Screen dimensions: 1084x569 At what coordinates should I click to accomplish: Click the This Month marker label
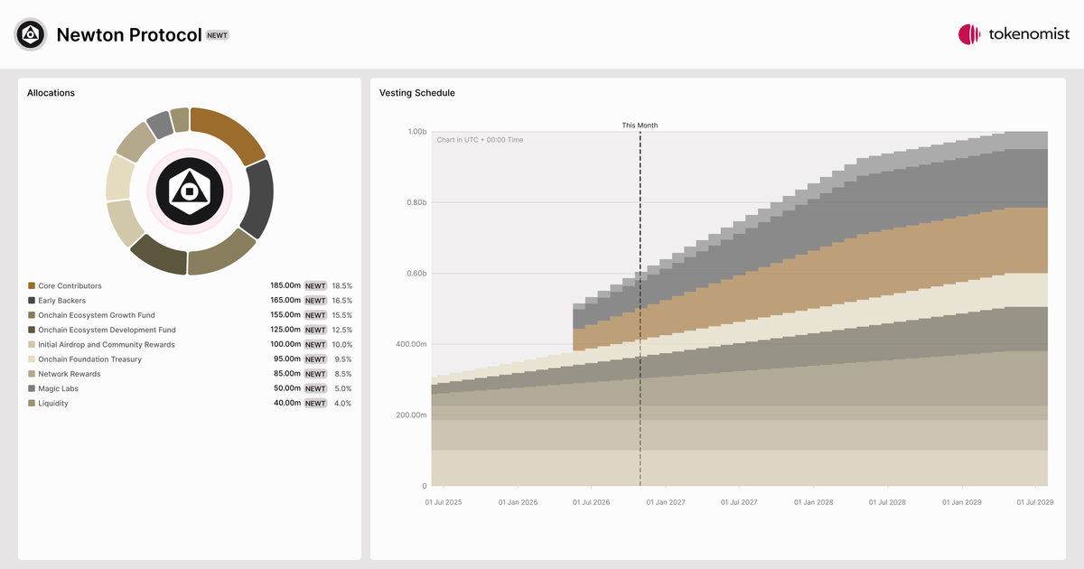click(640, 125)
